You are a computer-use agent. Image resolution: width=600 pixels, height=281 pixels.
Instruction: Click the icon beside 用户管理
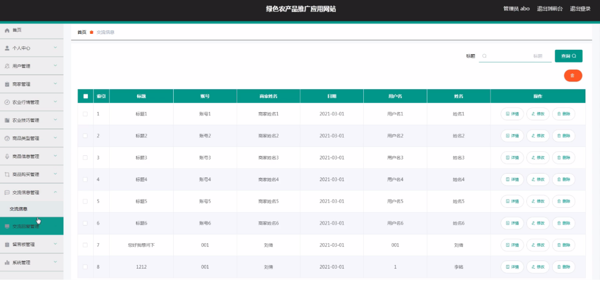7,66
